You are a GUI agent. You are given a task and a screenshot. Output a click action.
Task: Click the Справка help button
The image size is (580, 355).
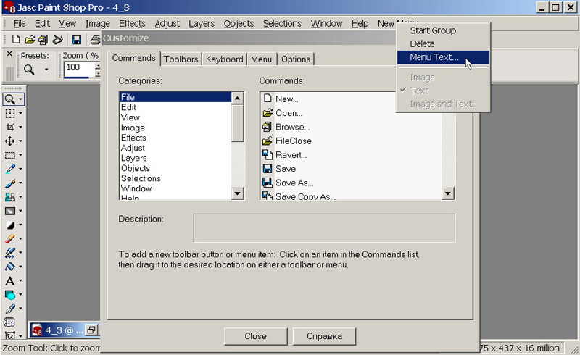point(323,336)
